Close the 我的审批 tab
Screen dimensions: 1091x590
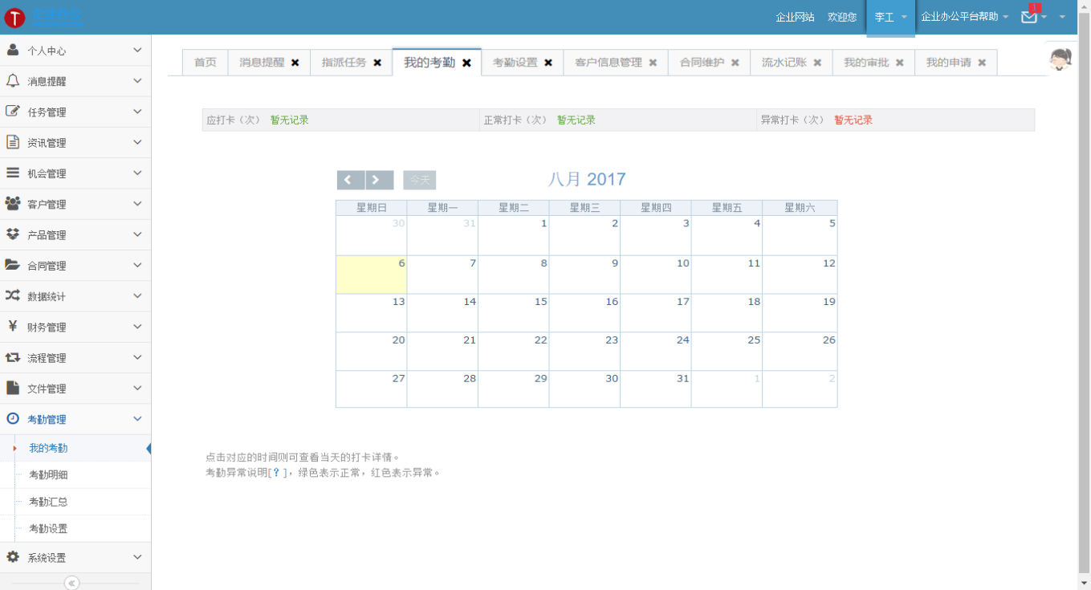pyautogui.click(x=900, y=63)
